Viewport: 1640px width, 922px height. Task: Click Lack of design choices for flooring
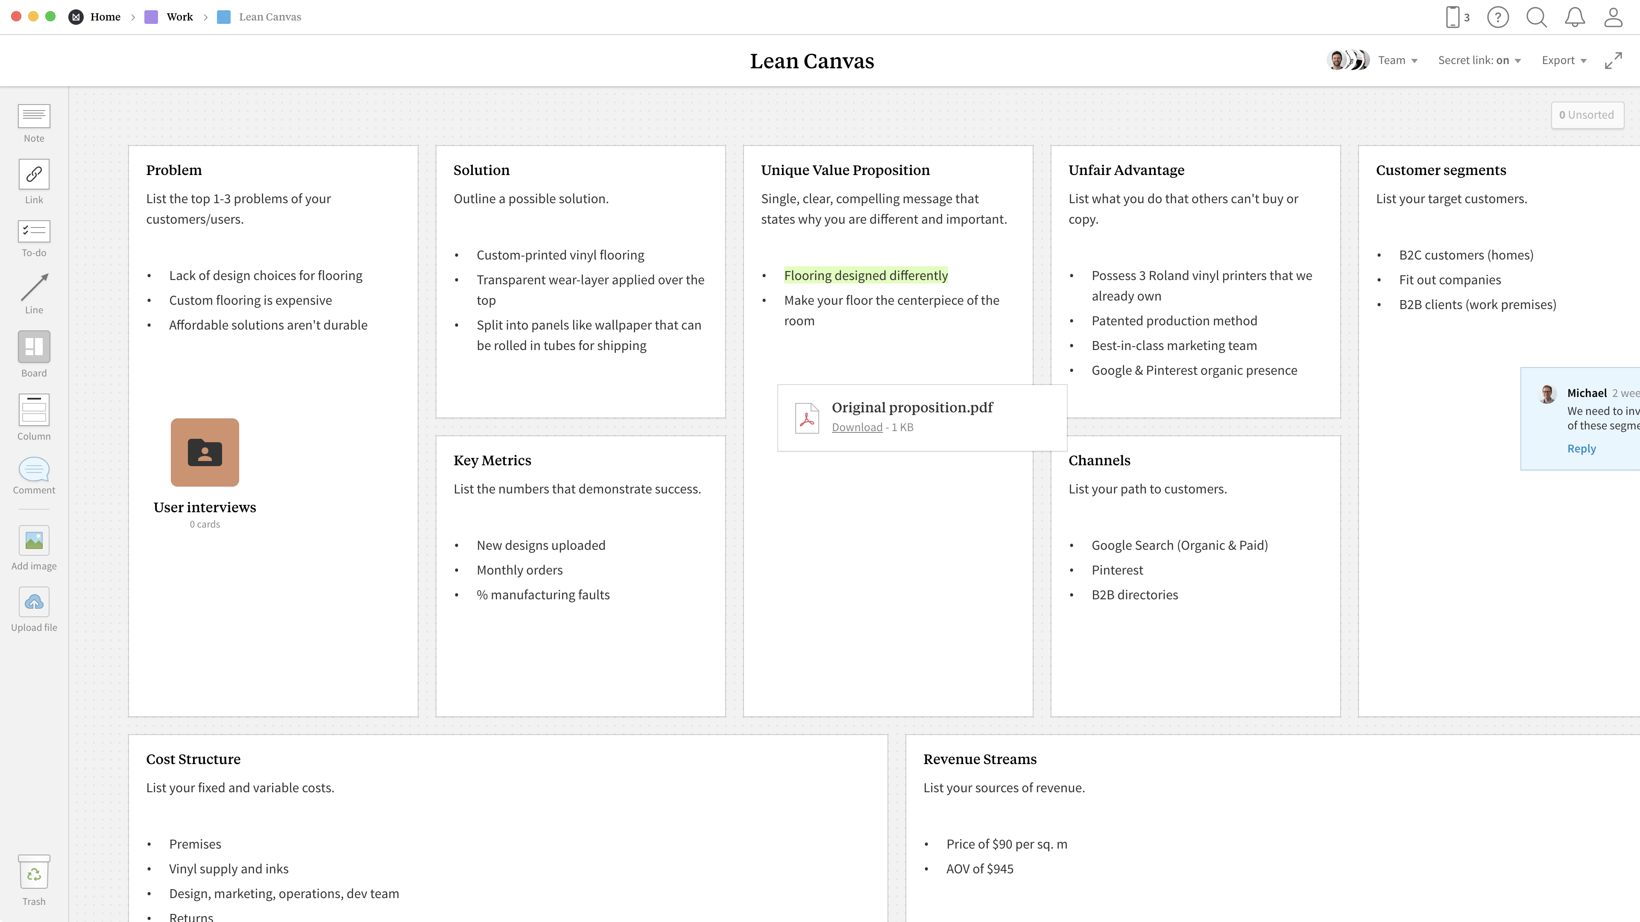click(266, 275)
